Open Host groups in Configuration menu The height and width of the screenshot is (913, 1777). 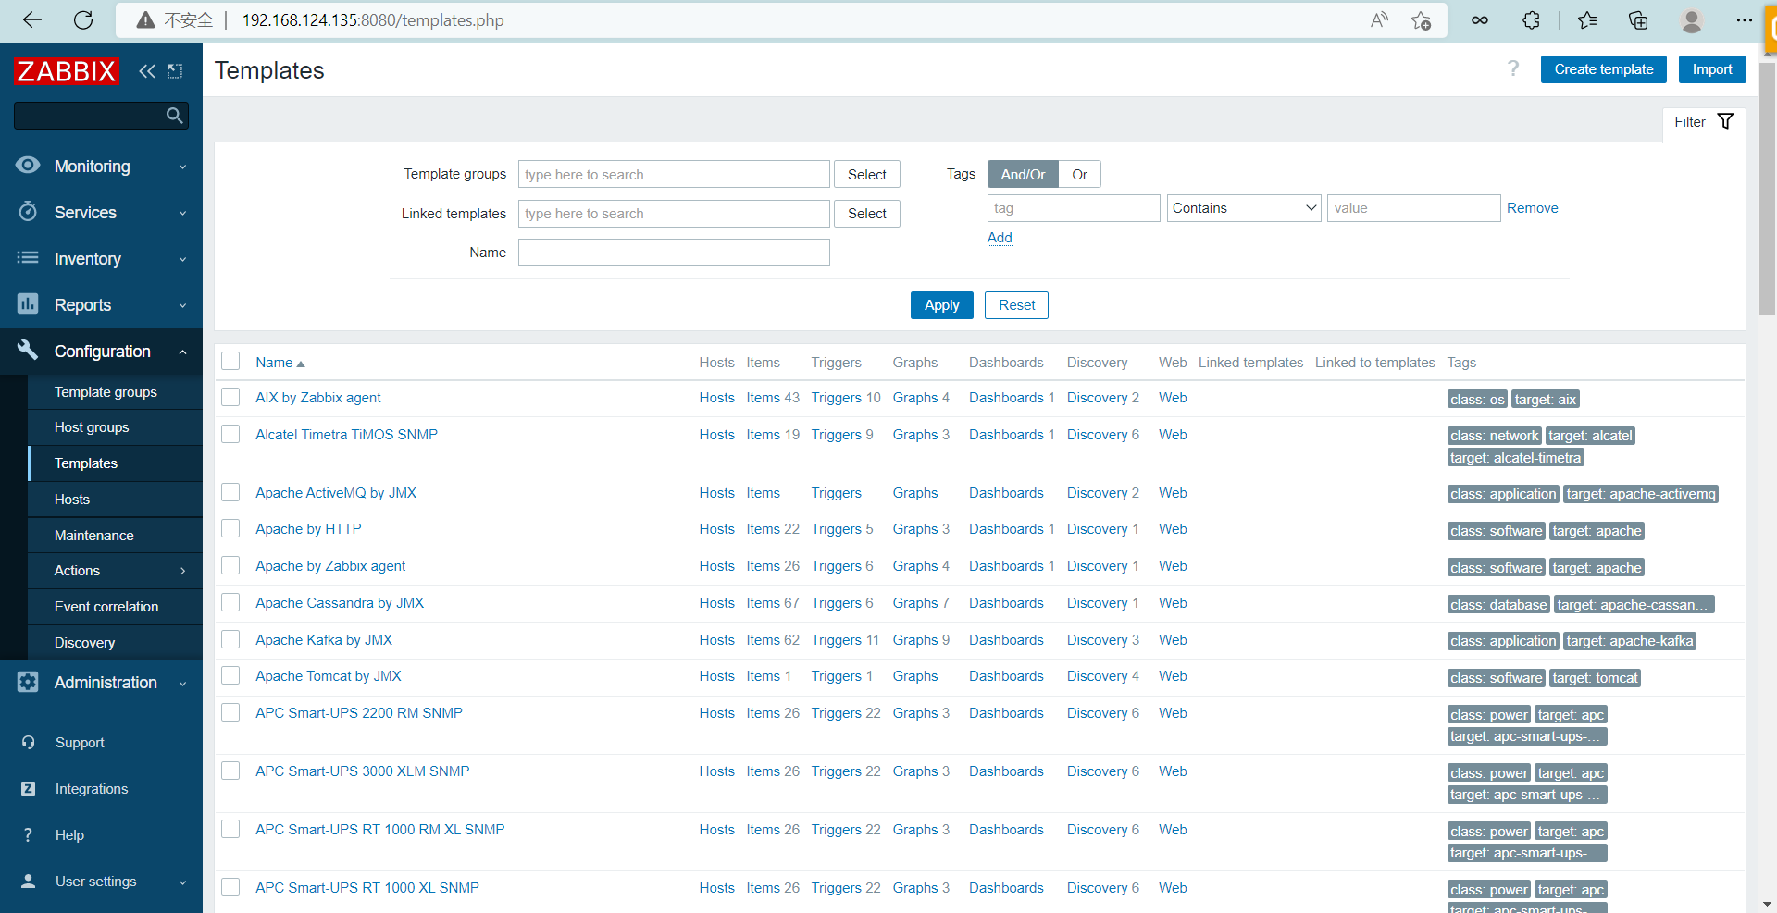pyautogui.click(x=92, y=427)
